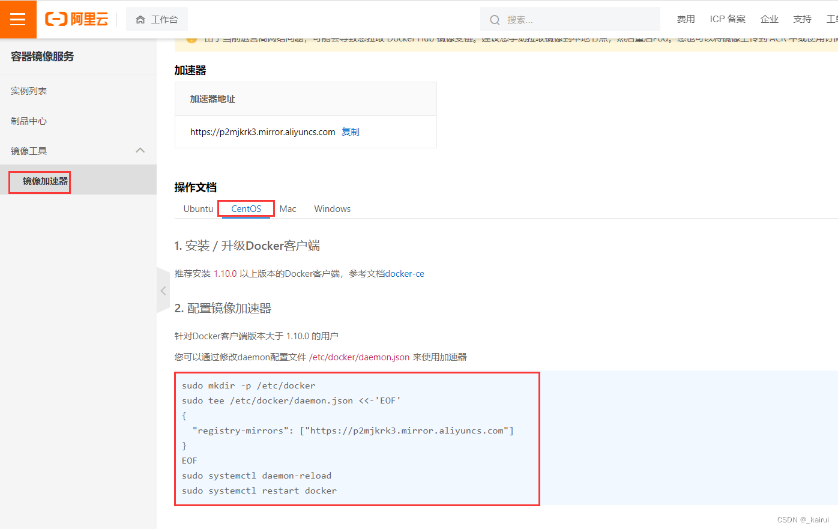Select 镜像加速器 in the sidebar
The width and height of the screenshot is (838, 529).
[x=78, y=180]
